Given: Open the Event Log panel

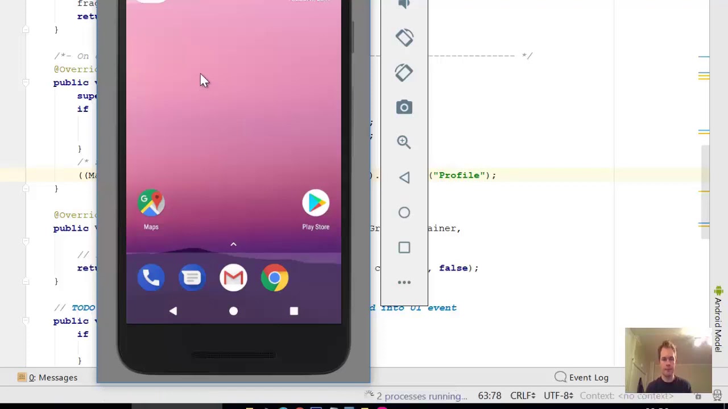Looking at the screenshot, I should coord(581,377).
